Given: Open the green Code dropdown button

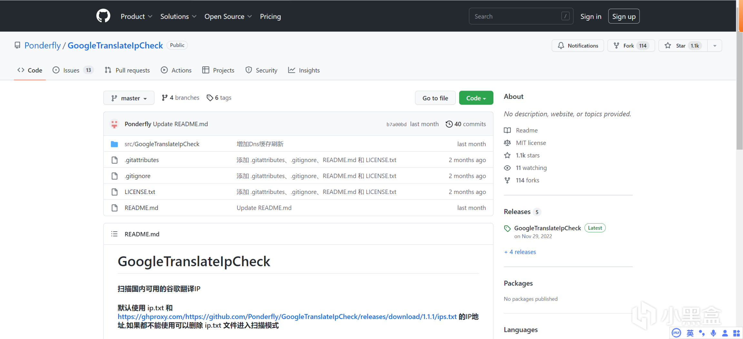Looking at the screenshot, I should [476, 98].
